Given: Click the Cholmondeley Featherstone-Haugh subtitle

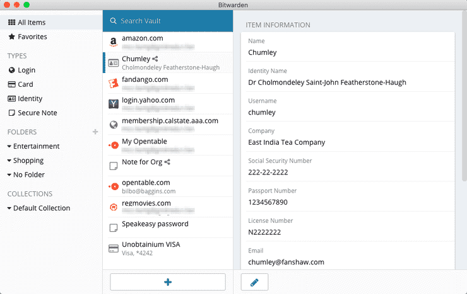Looking at the screenshot, I should [170, 68].
